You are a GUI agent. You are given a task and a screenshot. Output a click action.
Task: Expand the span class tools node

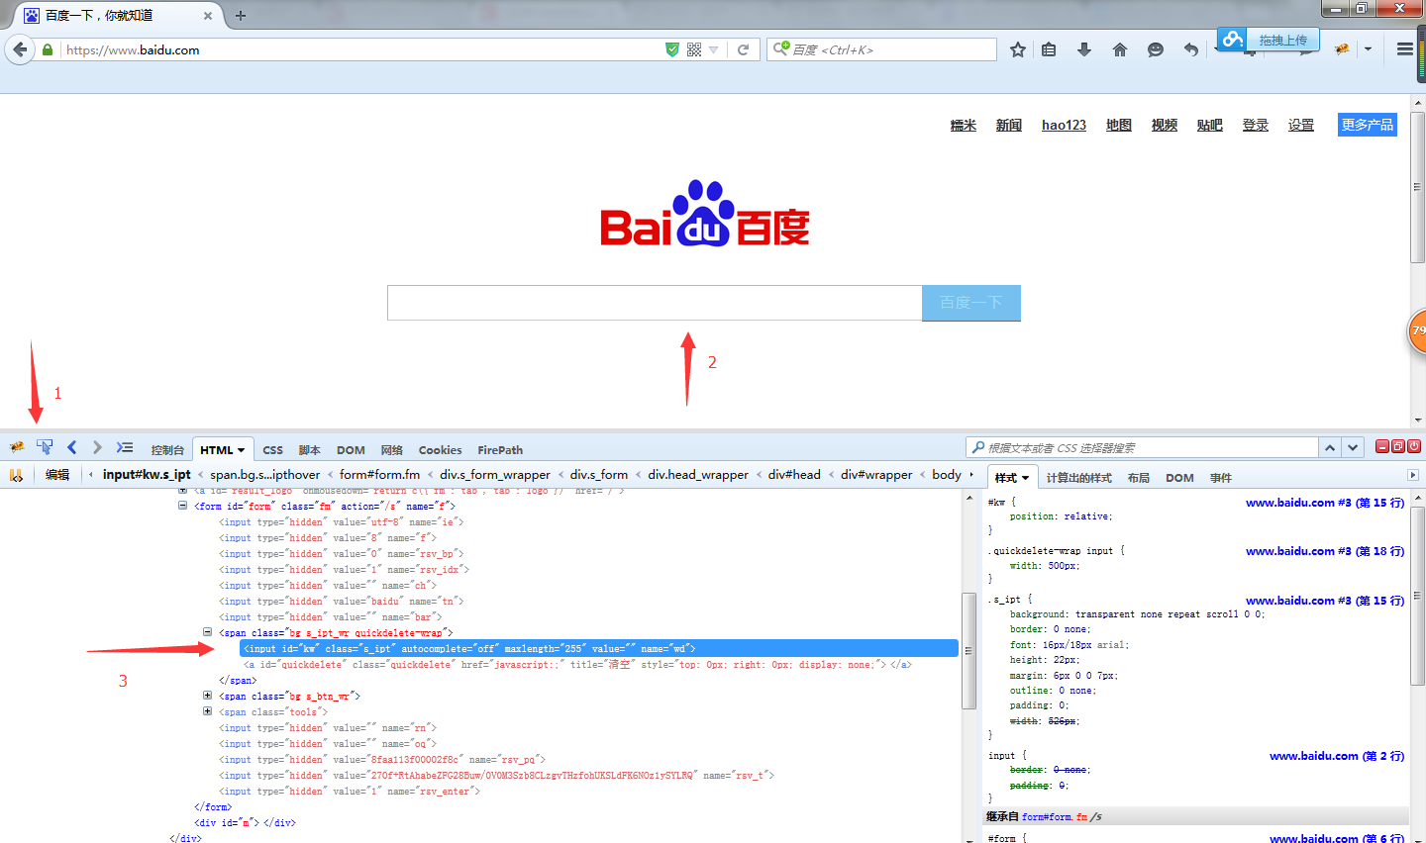[x=208, y=711]
